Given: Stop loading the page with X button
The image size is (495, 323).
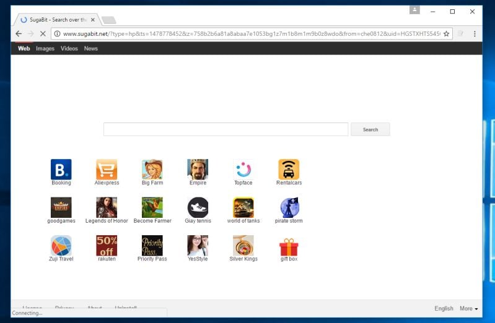Looking at the screenshot, I should 43,34.
